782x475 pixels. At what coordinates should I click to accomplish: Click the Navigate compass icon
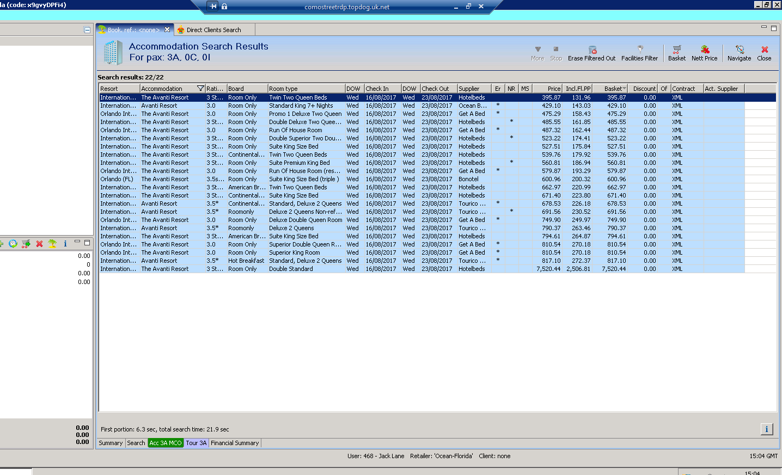point(740,50)
